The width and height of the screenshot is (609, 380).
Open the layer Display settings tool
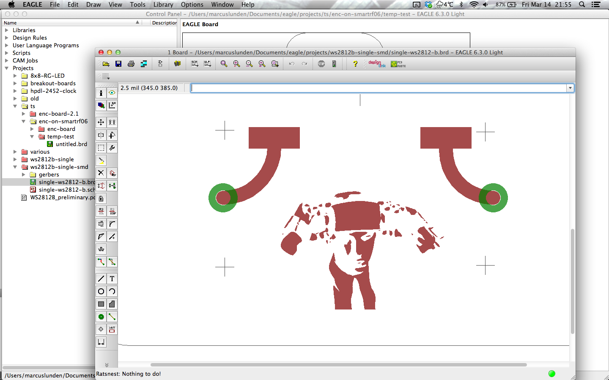pyautogui.click(x=101, y=106)
